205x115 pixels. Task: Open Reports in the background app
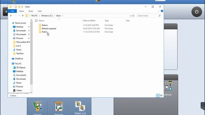59,108
